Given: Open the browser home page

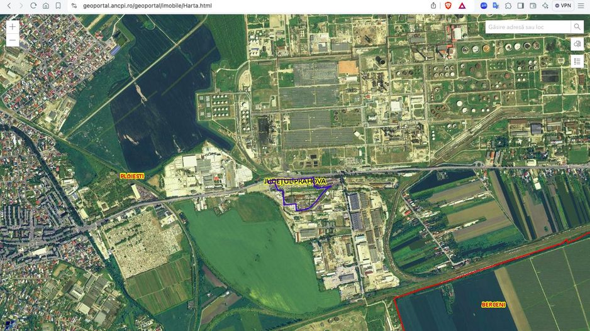Looking at the screenshot, I should click(x=45, y=6).
